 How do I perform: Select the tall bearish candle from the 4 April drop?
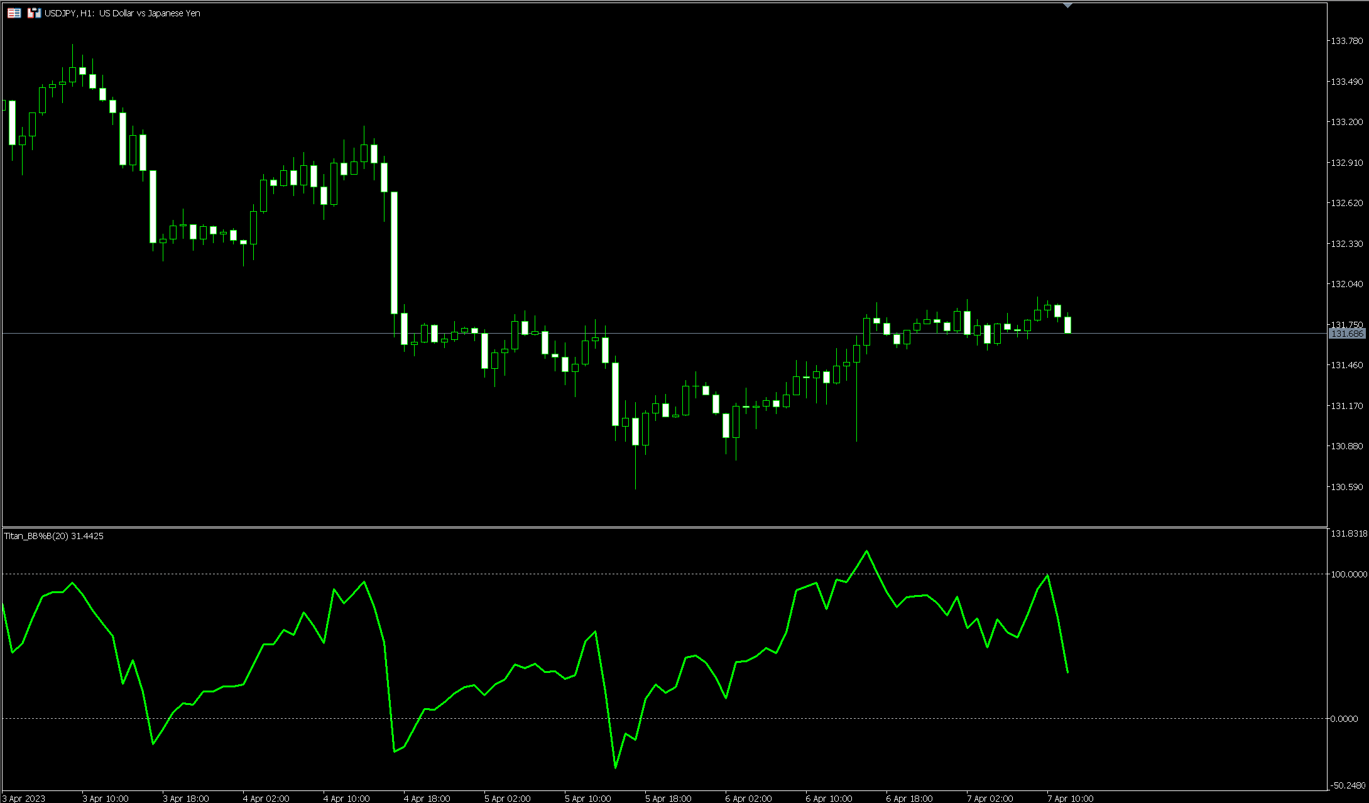pos(395,251)
